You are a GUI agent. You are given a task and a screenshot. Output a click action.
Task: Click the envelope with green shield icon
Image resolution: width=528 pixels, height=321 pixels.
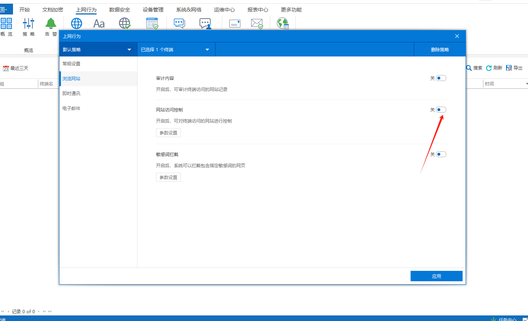click(x=257, y=23)
